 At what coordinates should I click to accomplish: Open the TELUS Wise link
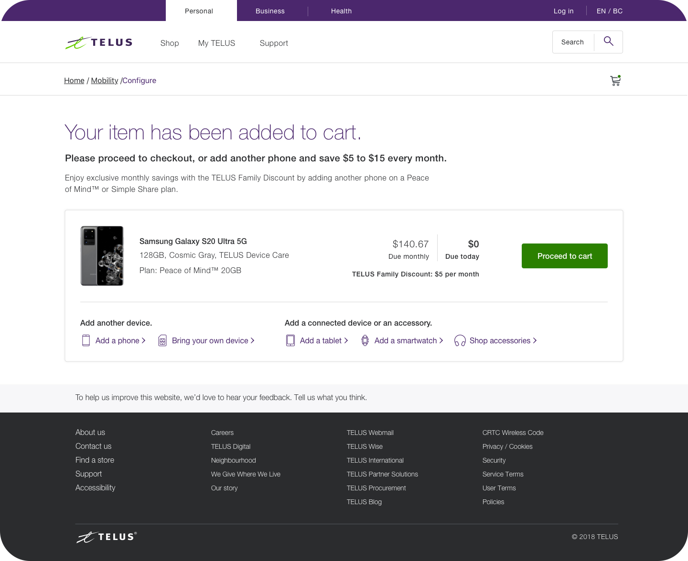tap(365, 446)
